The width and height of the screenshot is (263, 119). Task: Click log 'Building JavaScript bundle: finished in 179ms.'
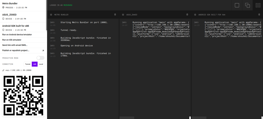(86, 54)
